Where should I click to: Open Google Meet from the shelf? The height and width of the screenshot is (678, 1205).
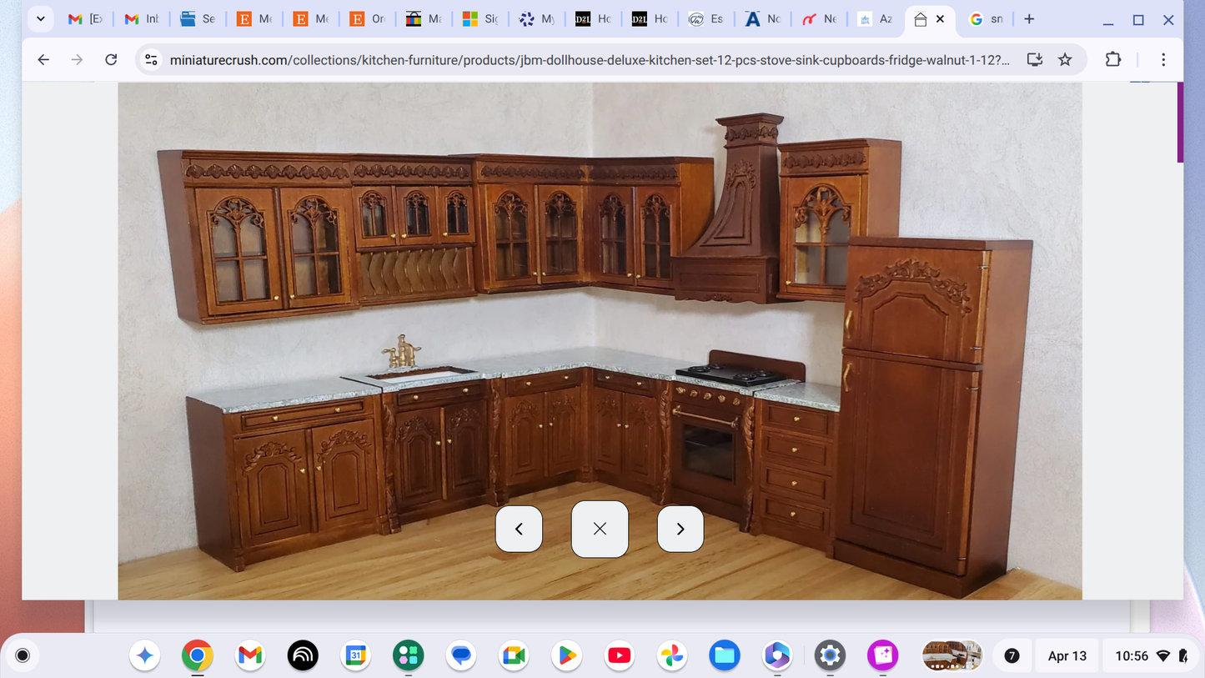tap(514, 656)
